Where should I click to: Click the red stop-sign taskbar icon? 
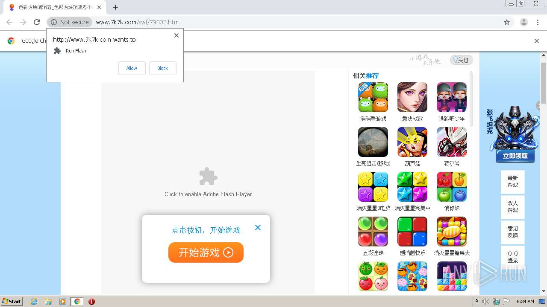tap(91, 301)
